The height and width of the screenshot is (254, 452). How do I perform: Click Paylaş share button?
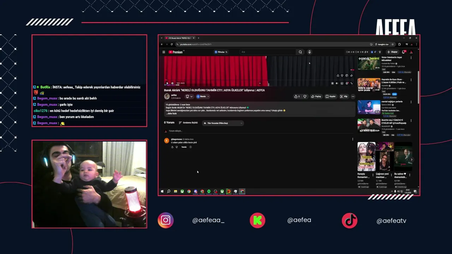pyautogui.click(x=316, y=96)
